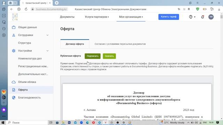Close the current browser tab
Image resolution: width=223 pixels, height=125 pixels.
coord(50,3)
